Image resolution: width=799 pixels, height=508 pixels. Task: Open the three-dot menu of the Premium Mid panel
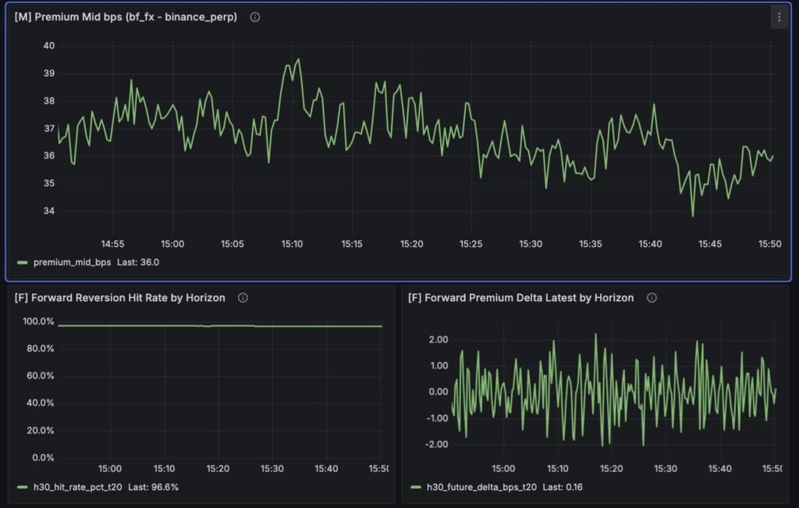(x=779, y=17)
